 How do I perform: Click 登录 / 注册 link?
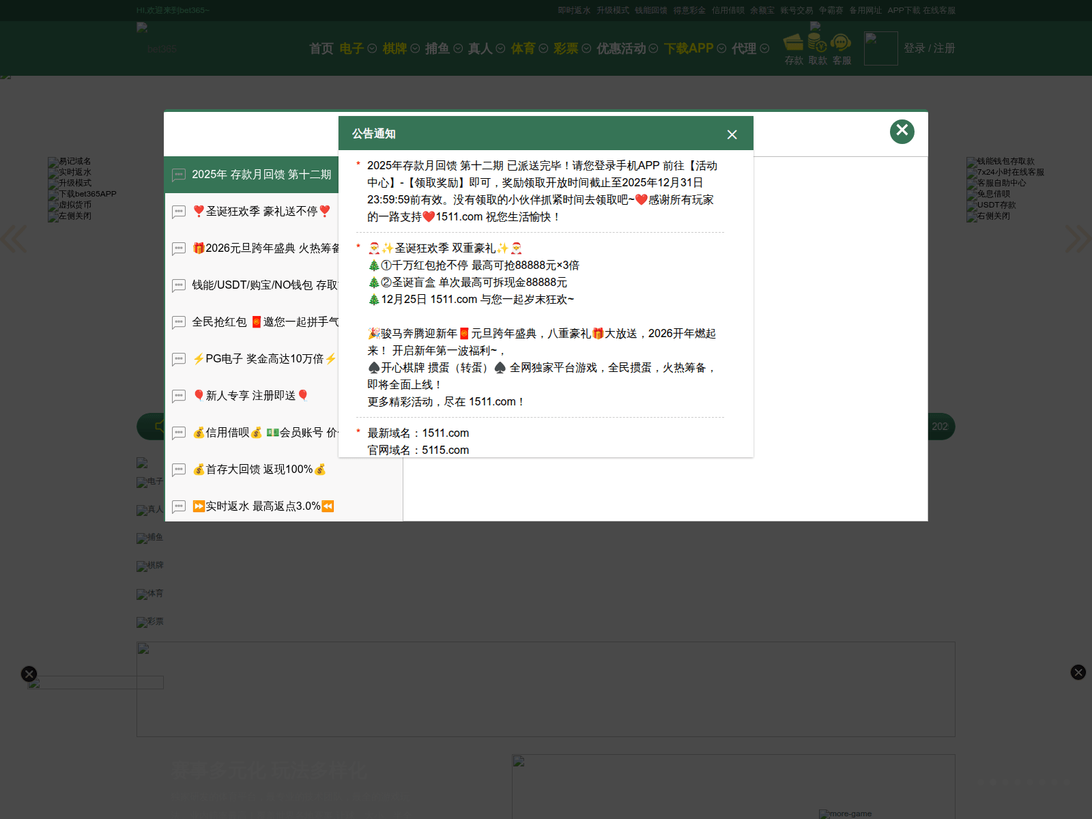point(930,48)
